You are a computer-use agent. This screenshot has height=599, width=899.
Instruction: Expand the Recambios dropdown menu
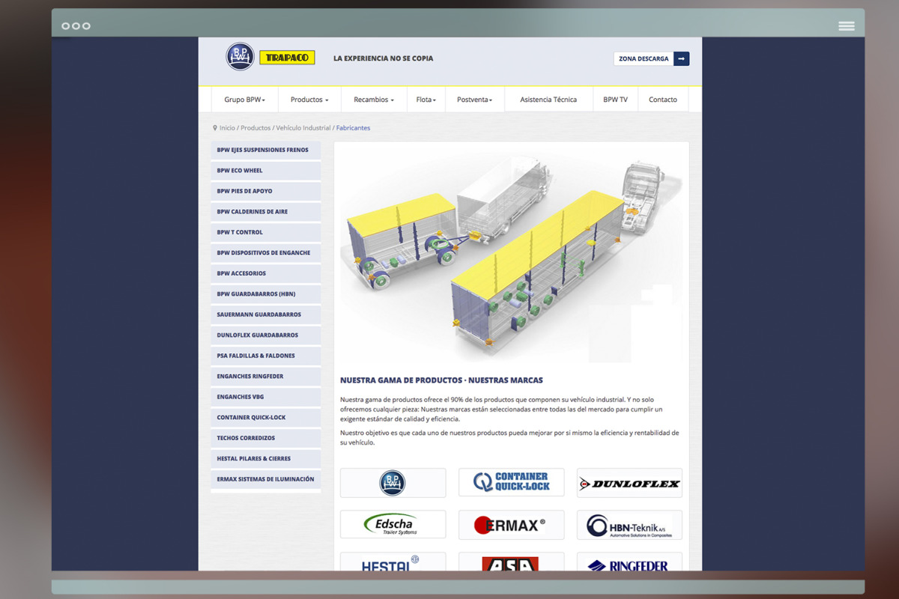tap(374, 100)
